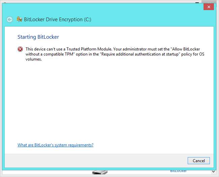The width and height of the screenshot is (219, 177).
Task: Click the word 'volumes.' ending the message
Action: [34, 59]
